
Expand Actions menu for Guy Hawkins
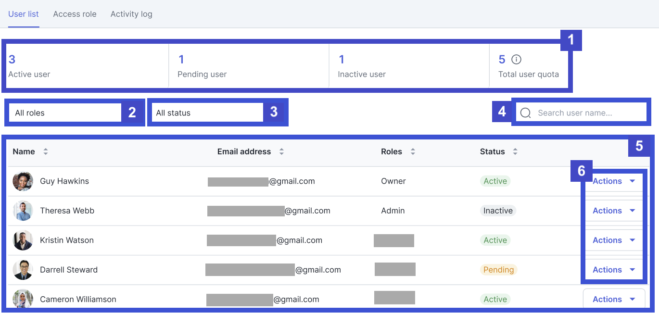click(x=614, y=181)
